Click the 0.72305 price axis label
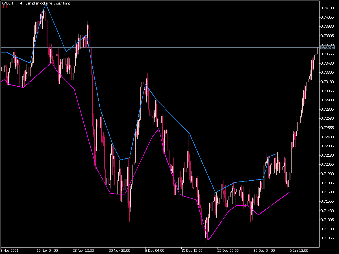The image size is (339, 254). coord(328,146)
